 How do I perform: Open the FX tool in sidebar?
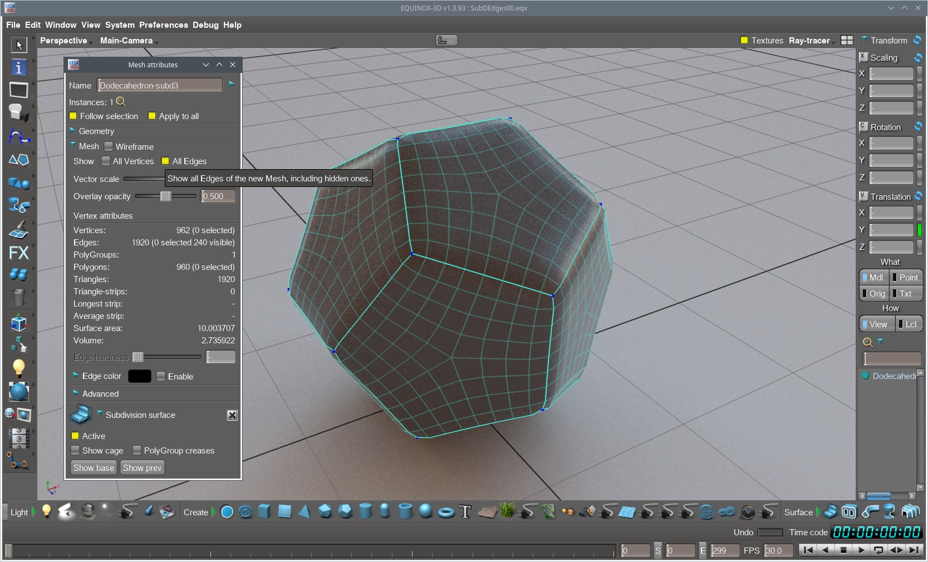tap(18, 253)
